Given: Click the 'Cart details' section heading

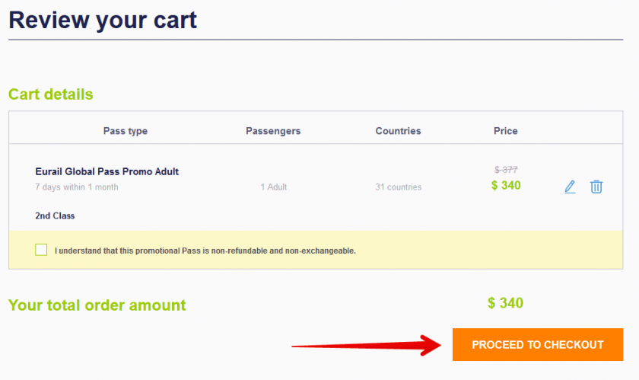Looking at the screenshot, I should click(50, 94).
